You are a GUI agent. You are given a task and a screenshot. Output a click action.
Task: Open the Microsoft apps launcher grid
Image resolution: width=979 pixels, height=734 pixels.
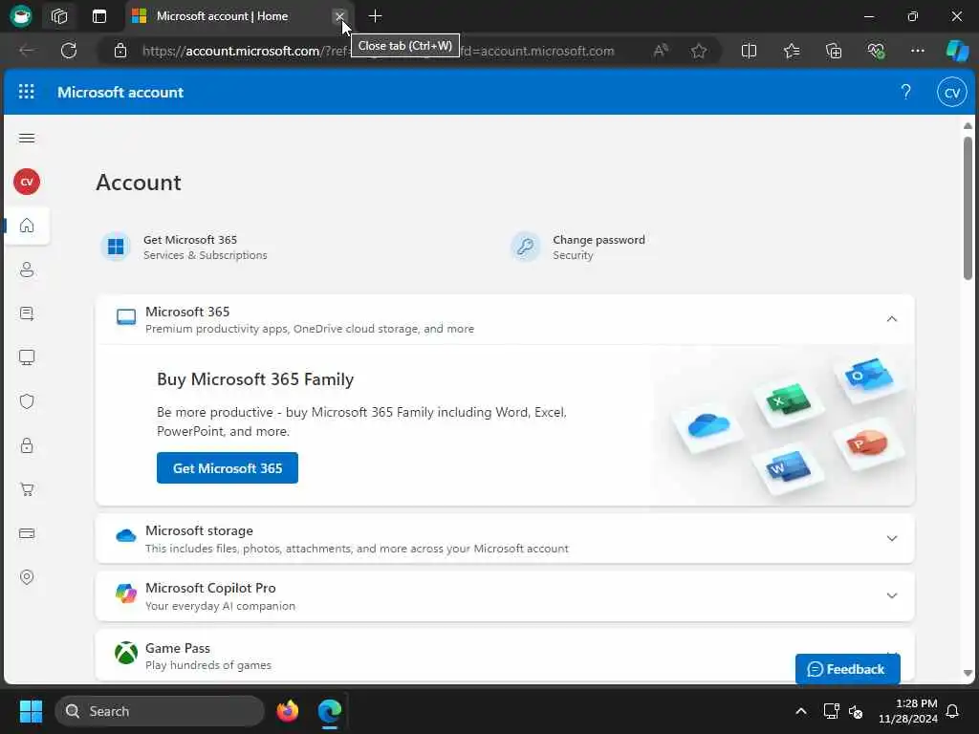click(26, 92)
